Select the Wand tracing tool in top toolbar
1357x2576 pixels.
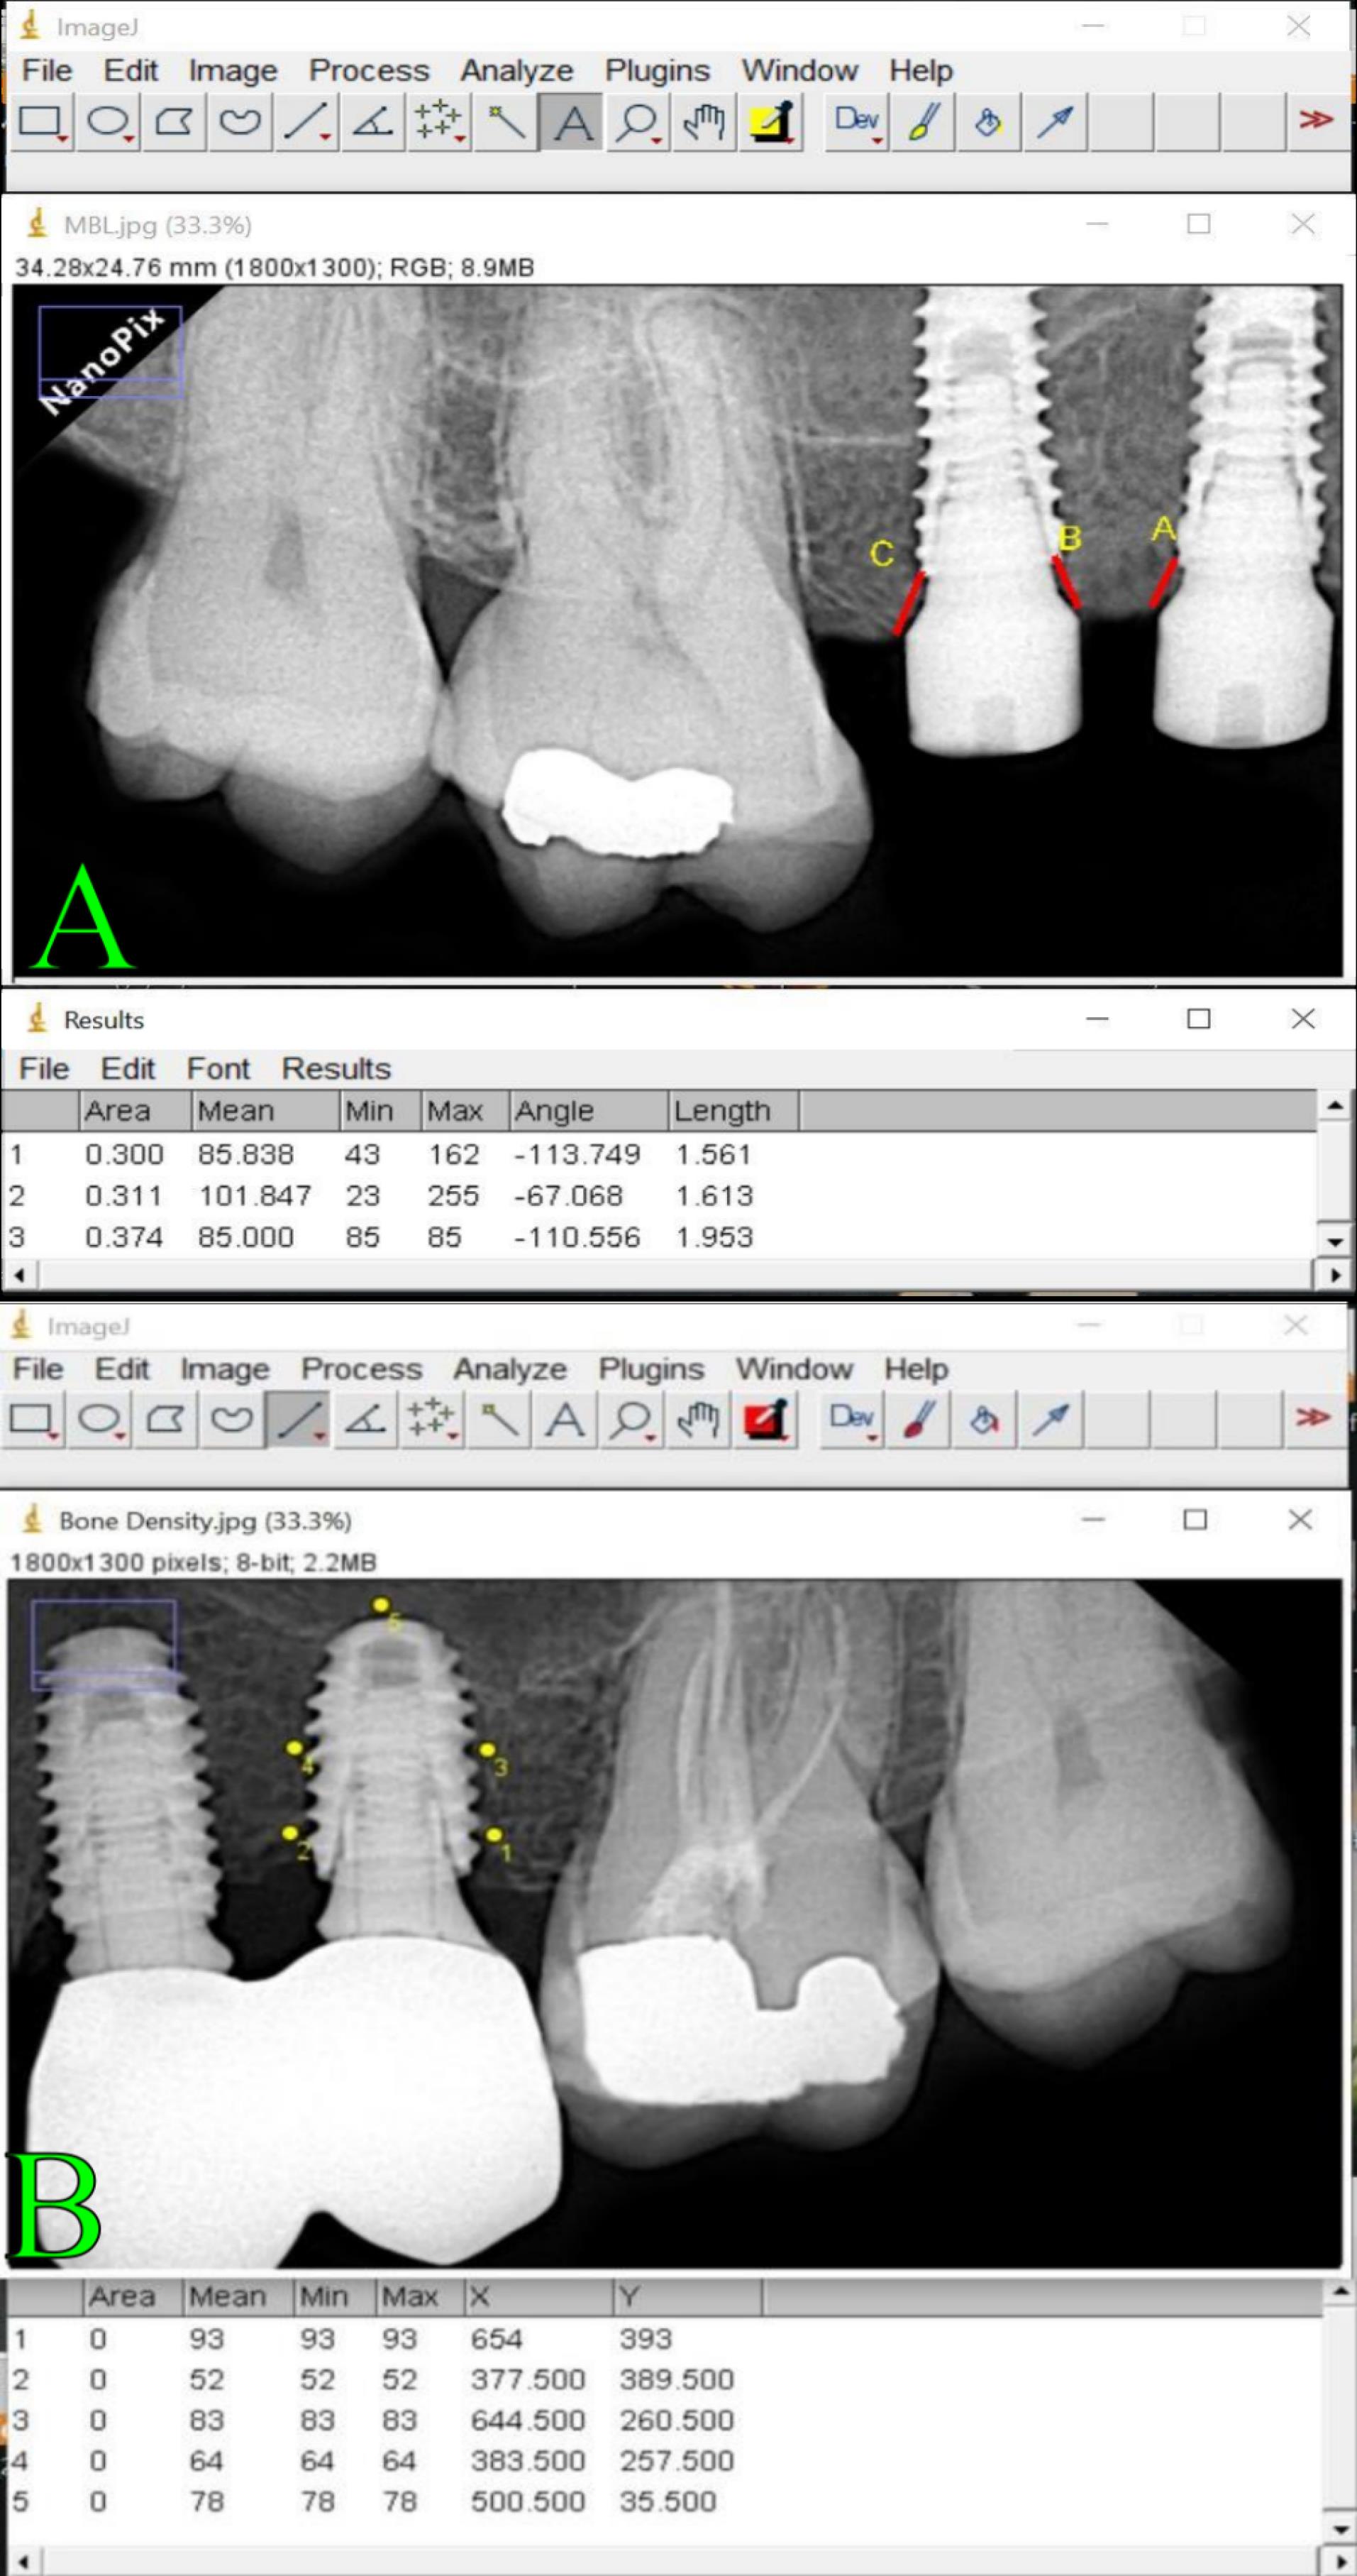504,122
